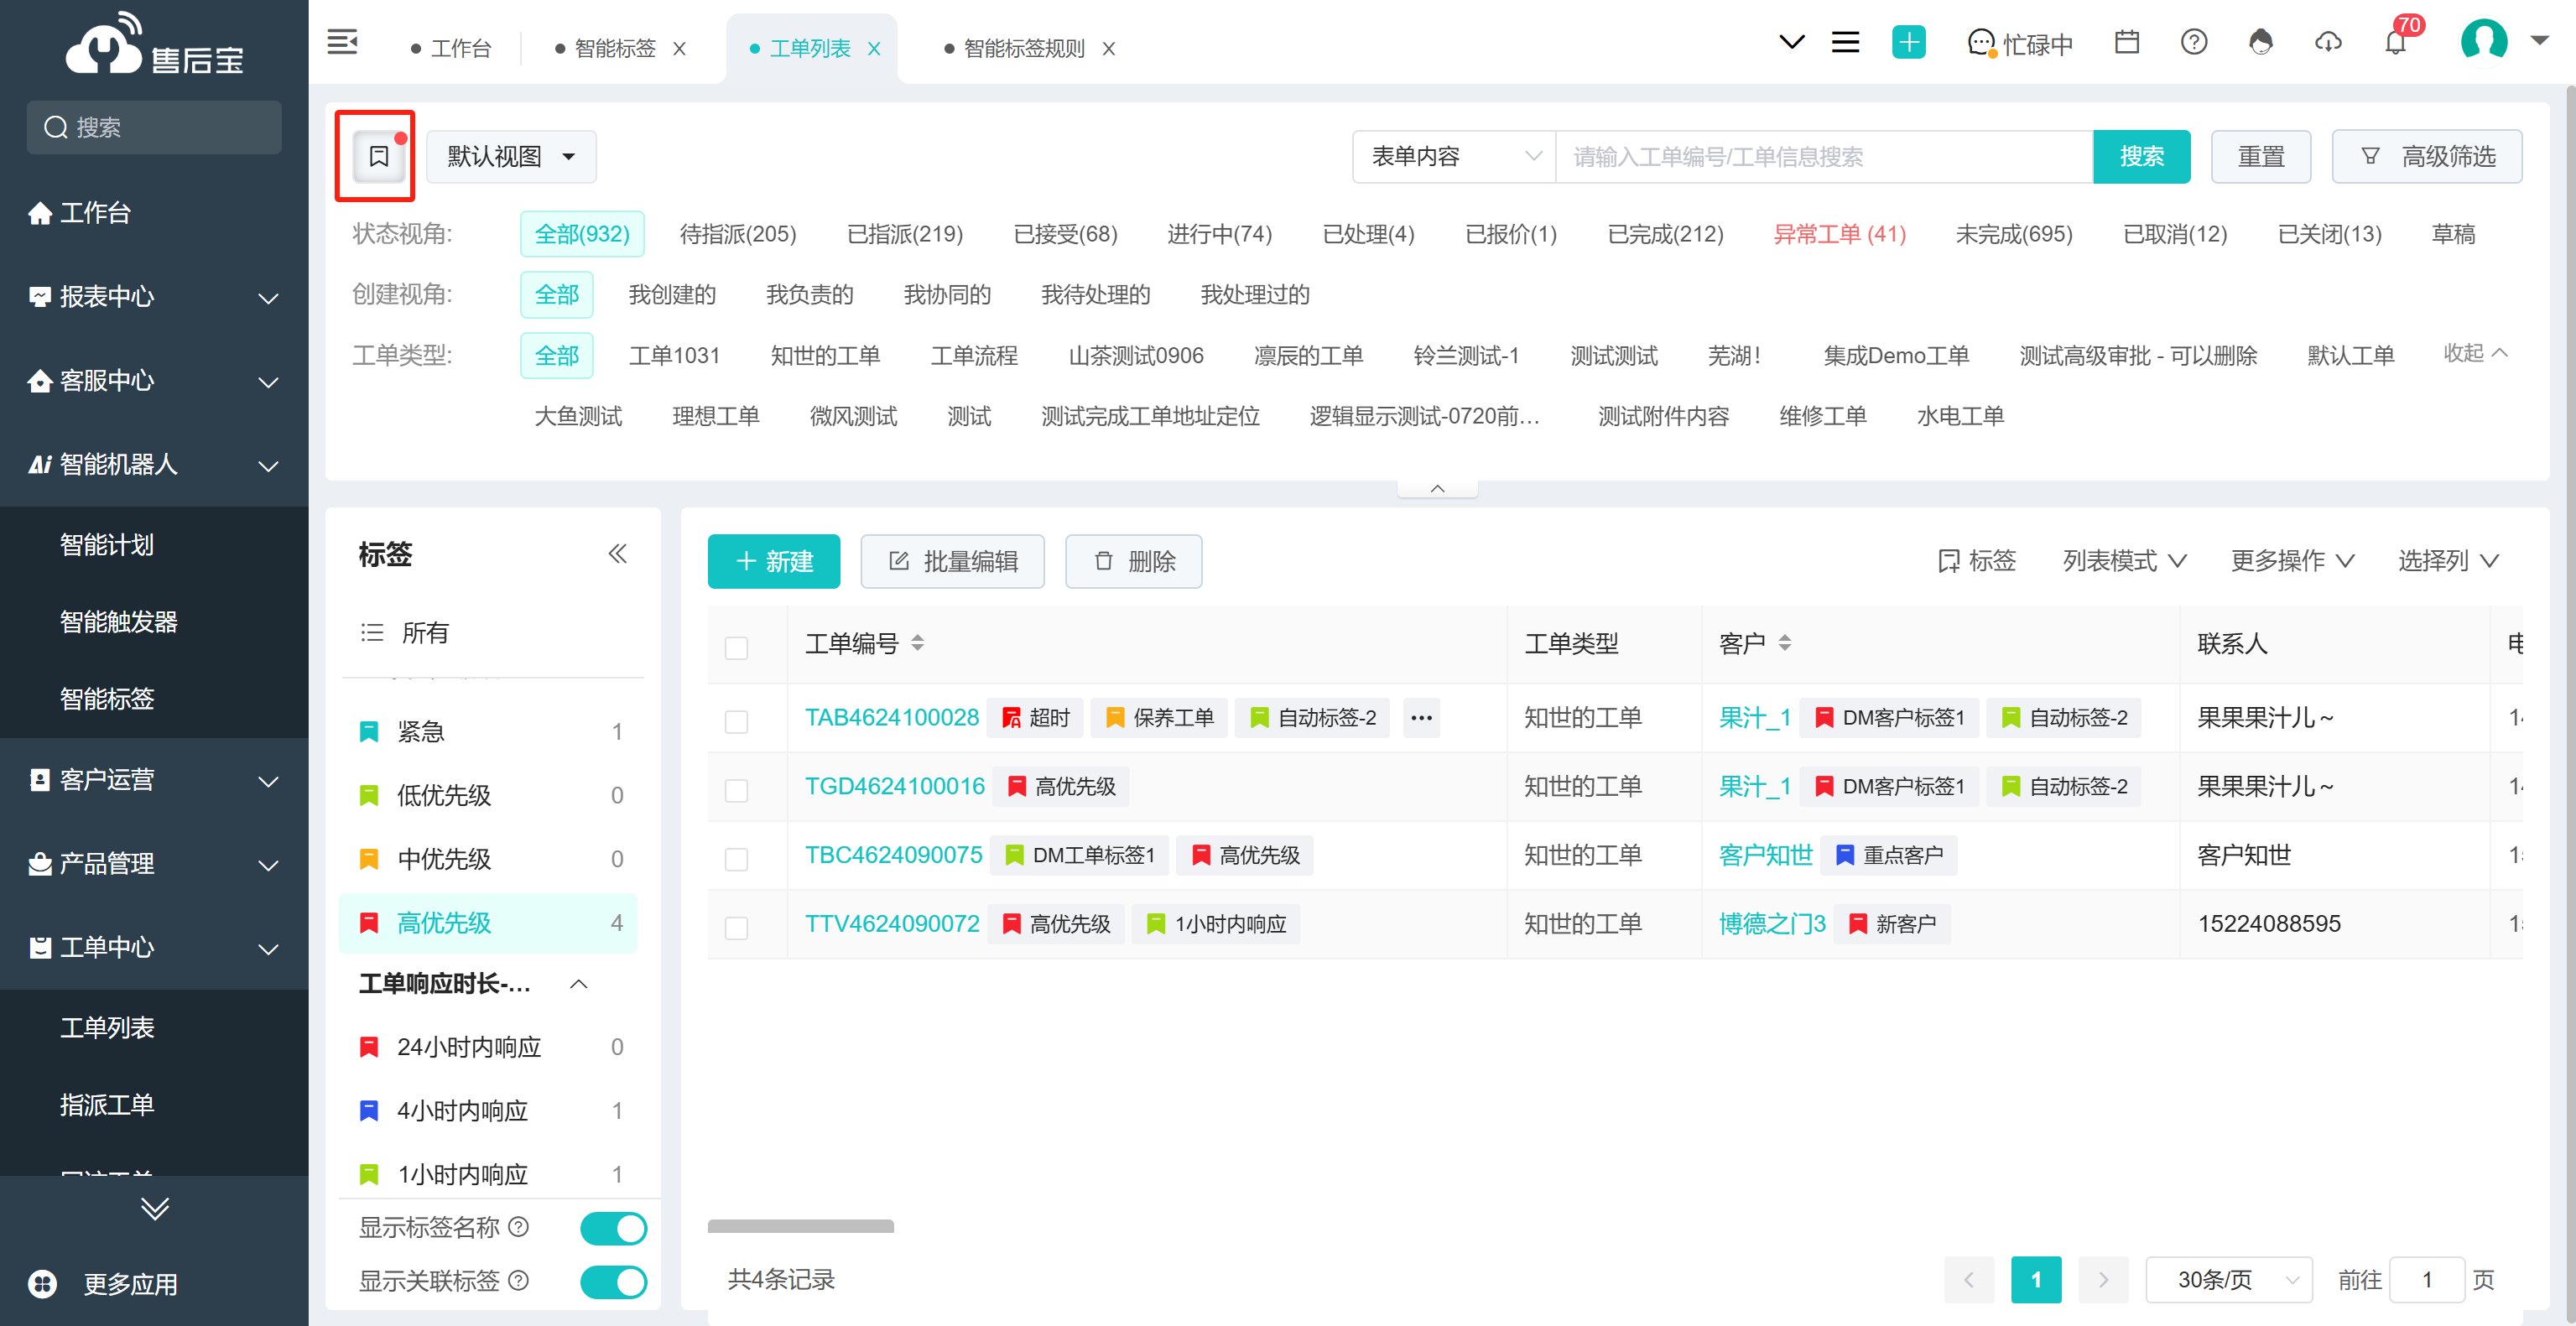
Task: Click the 前往 page number input
Action: coord(2426,1280)
